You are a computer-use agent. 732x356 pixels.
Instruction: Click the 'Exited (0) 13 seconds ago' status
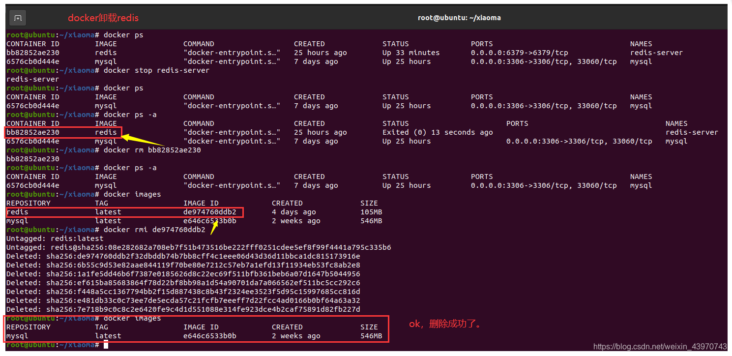pos(438,132)
